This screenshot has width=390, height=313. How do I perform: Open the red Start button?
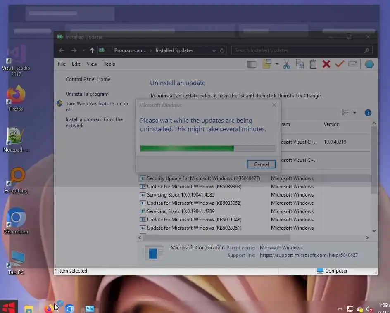tap(9, 307)
